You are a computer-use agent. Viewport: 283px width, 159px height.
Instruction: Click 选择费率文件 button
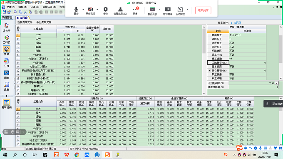tap(25, 22)
